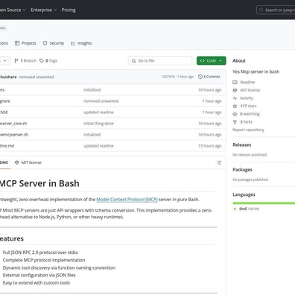
Task: Click the MCP Server in Bash heading
Action: [x=39, y=183]
